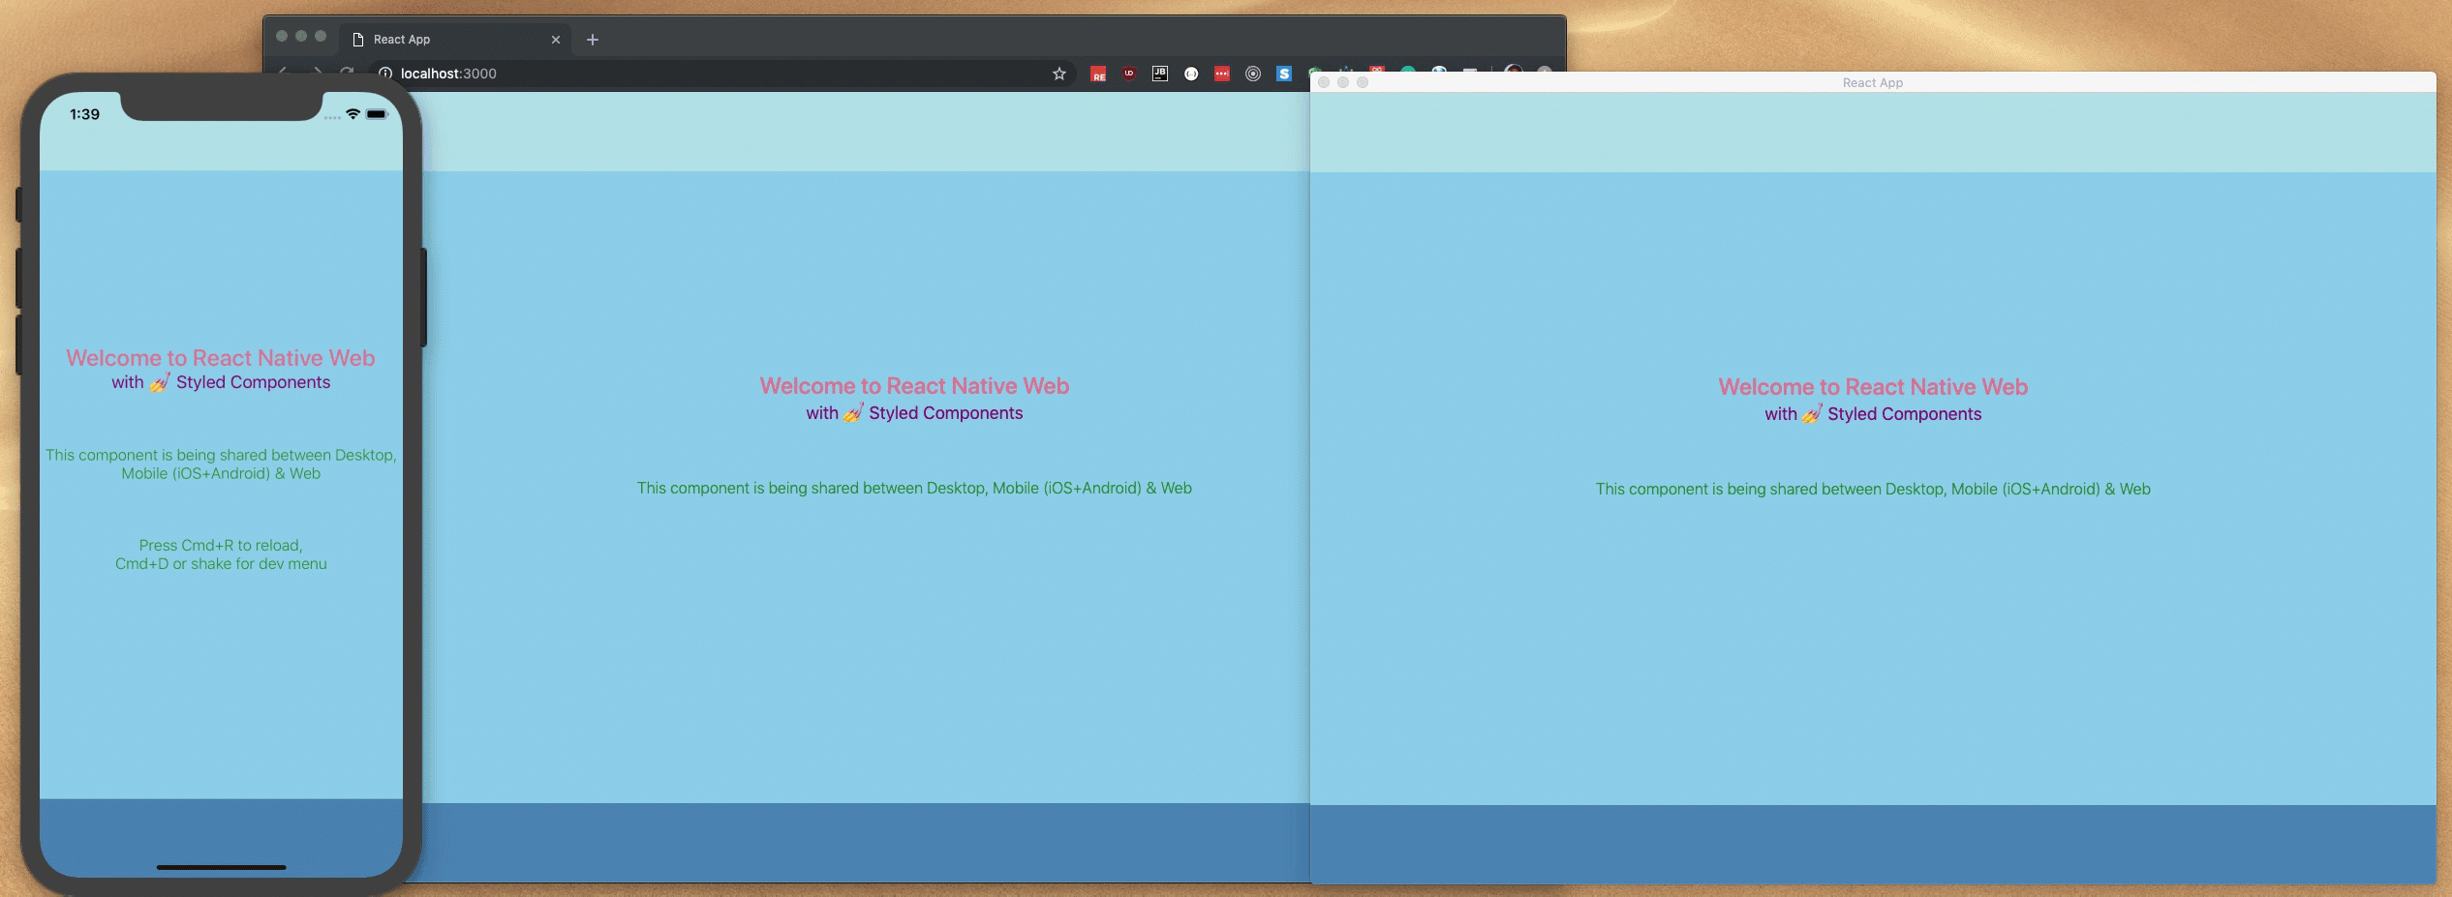Viewport: 2452px width, 897px height.
Task: Open the red three-dots extension icon
Action: (1222, 74)
